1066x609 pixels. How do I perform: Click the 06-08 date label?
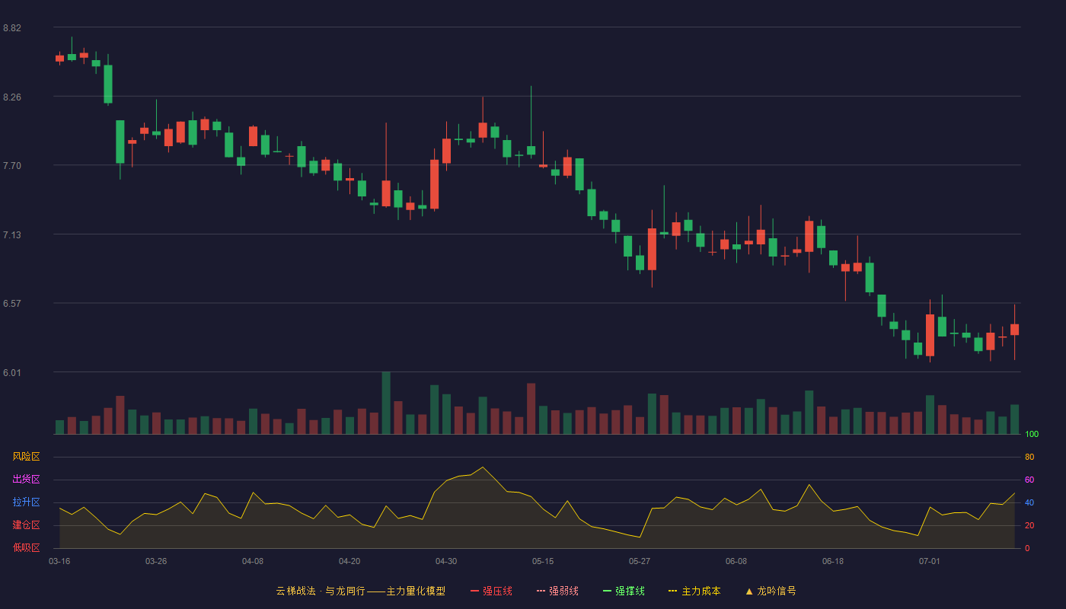coord(736,561)
